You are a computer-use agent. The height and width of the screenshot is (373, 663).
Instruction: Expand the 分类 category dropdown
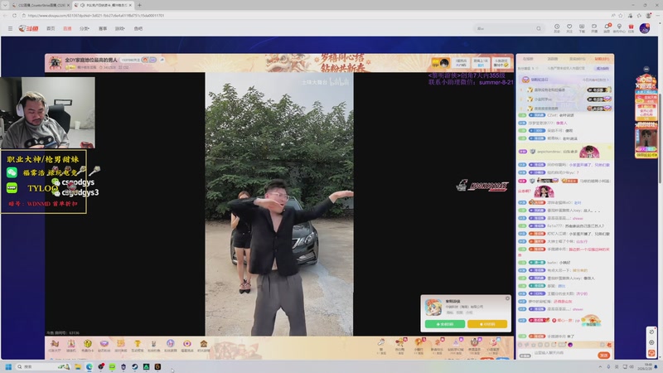click(x=85, y=29)
